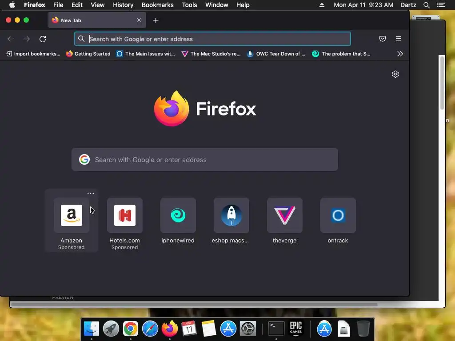Open the Tools menu
The image size is (455, 341).
point(189,5)
